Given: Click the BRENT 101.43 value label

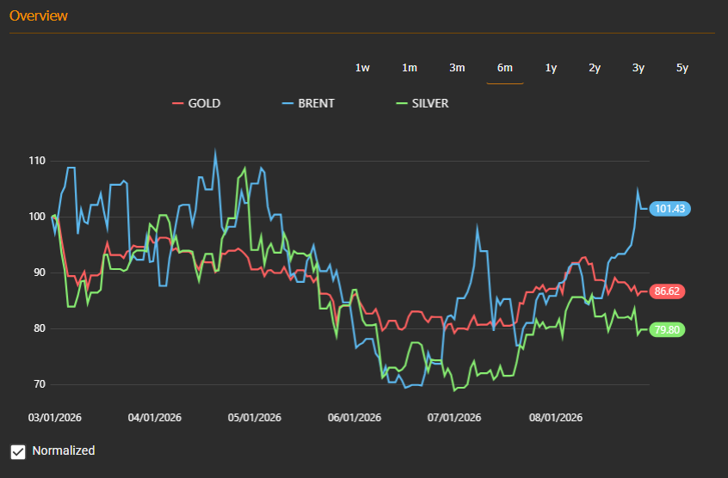Looking at the screenshot, I should pos(670,209).
